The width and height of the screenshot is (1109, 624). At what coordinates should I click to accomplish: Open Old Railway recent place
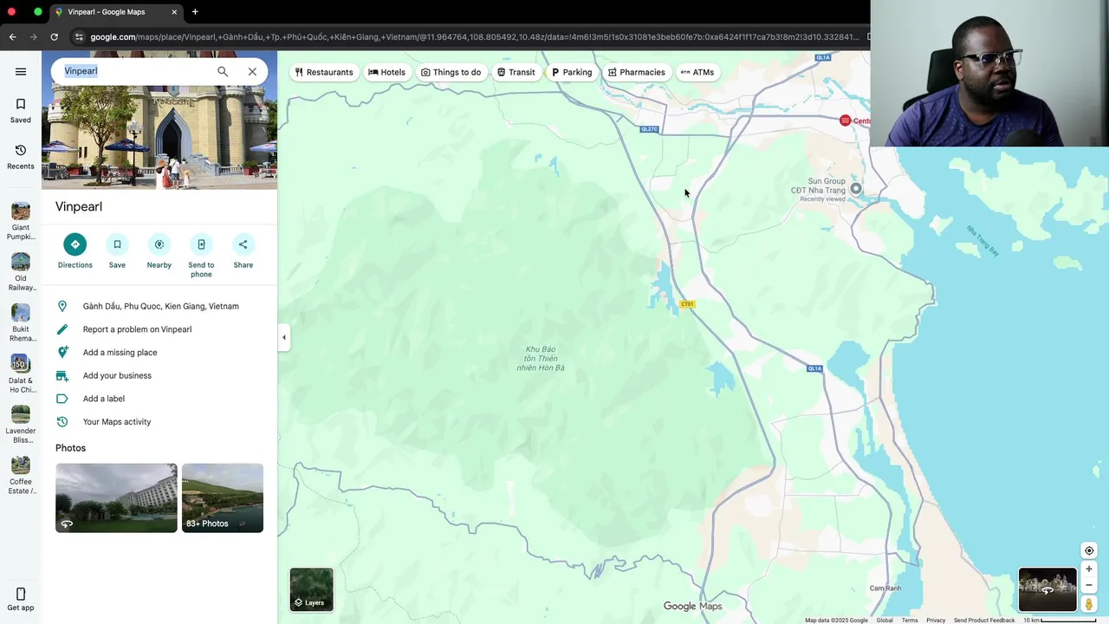pos(21,272)
